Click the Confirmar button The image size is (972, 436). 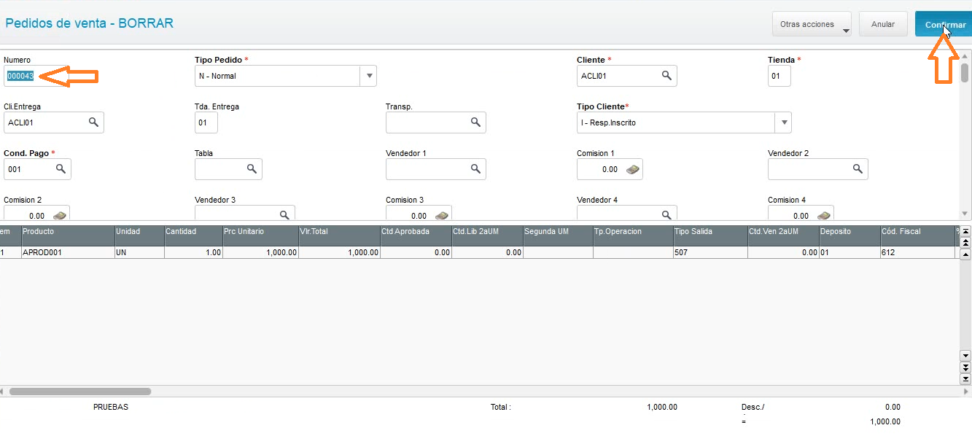click(943, 24)
